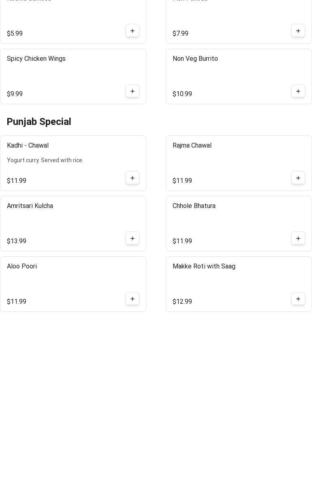Click the Punjab Special section heading
This screenshot has height=500, width=312.
point(39,122)
